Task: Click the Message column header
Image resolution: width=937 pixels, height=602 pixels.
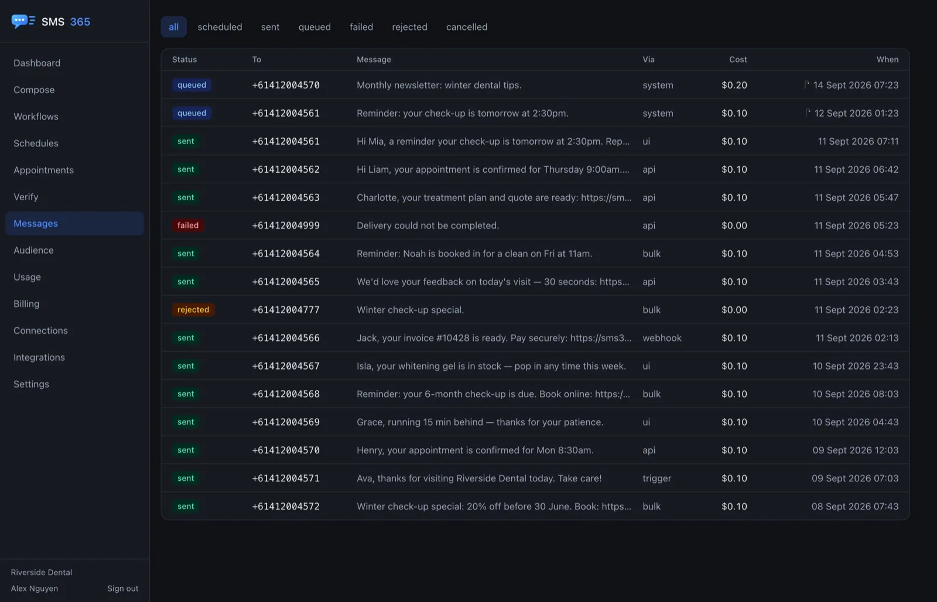Action: [x=374, y=60]
